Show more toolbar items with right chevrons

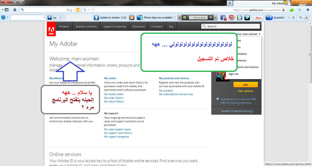pyautogui.click(x=293, y=17)
